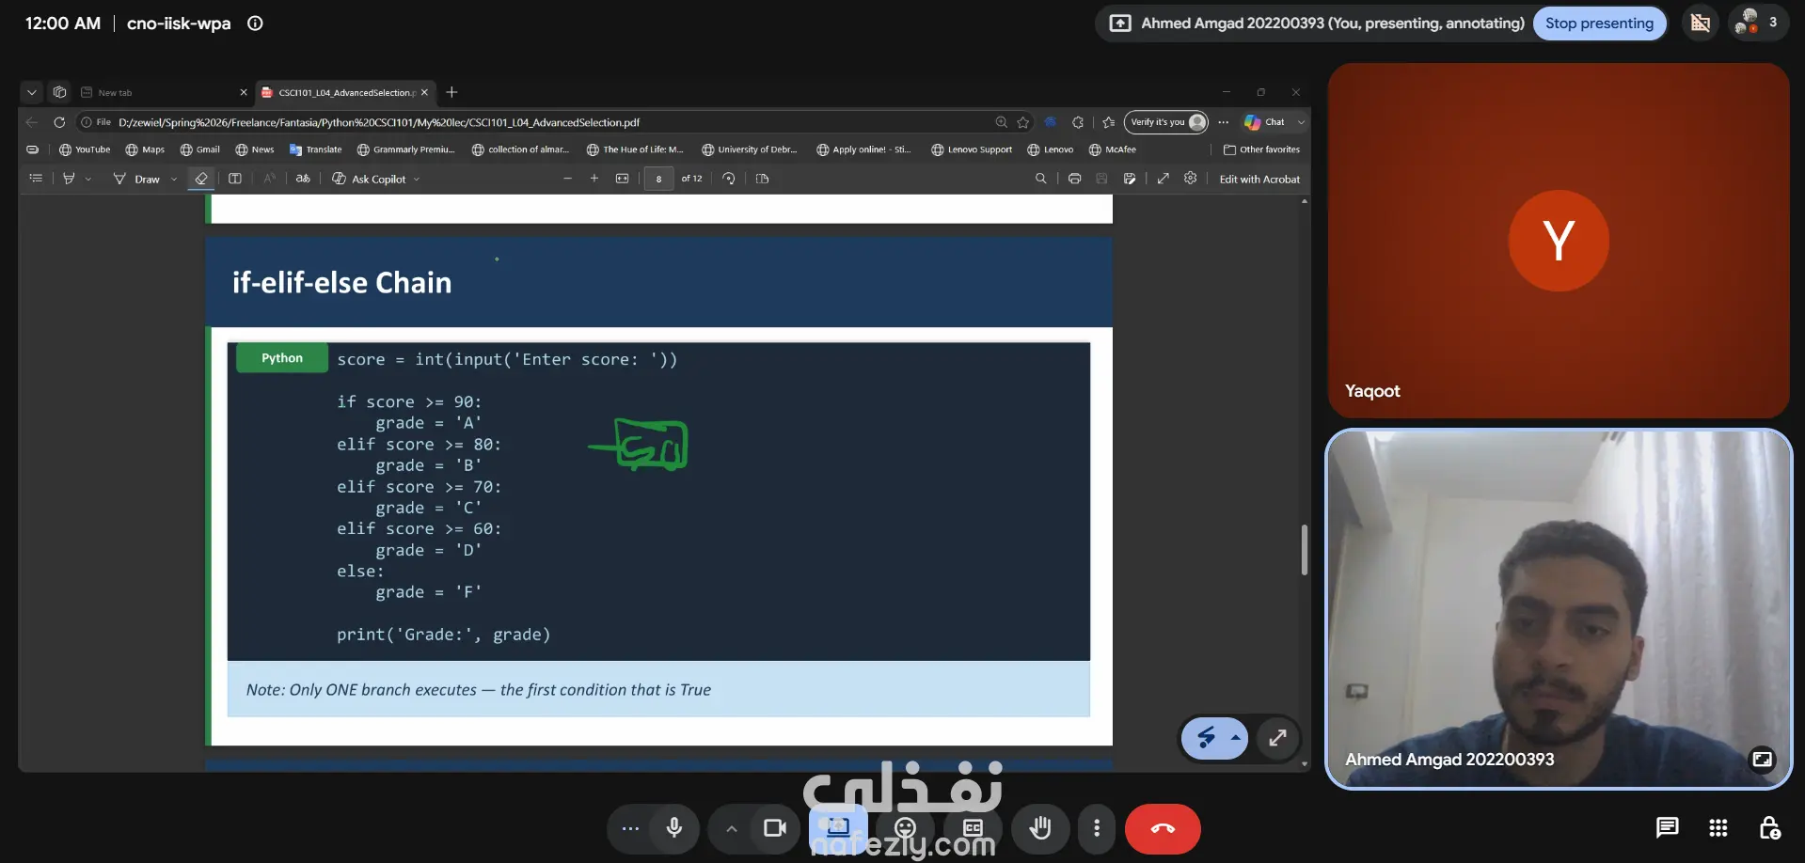Screen dimensions: 1805x863
Task: Raise hand in the meeting
Action: pos(1040,828)
